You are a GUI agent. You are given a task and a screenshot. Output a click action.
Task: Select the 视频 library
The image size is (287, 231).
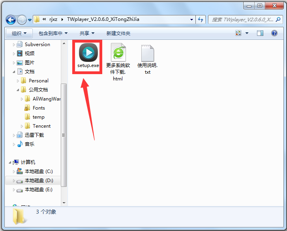[x=30, y=53]
